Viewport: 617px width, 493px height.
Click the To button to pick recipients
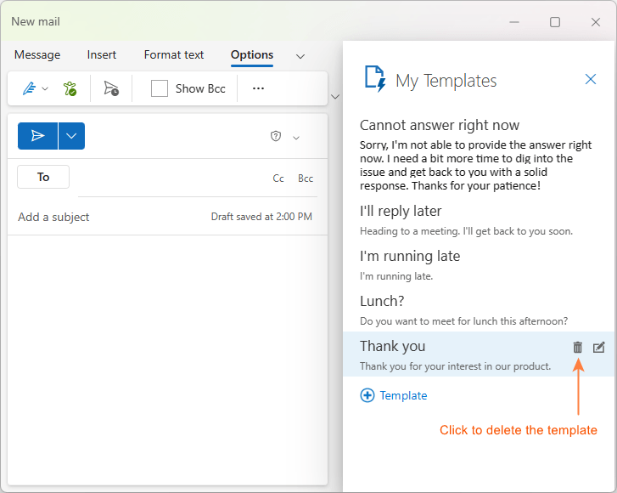click(x=43, y=177)
